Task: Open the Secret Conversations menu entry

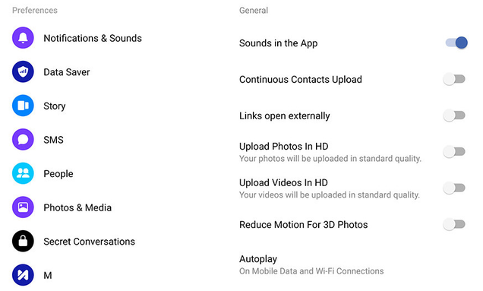Action: click(x=89, y=242)
